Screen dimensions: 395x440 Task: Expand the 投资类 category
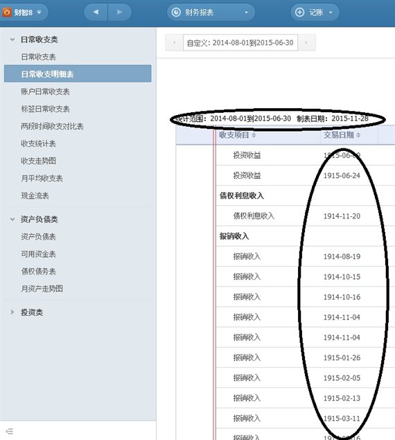tap(12, 312)
